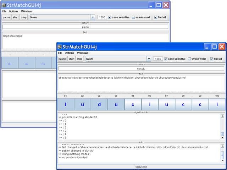Open Windows menu in back window

pos(27,11)
